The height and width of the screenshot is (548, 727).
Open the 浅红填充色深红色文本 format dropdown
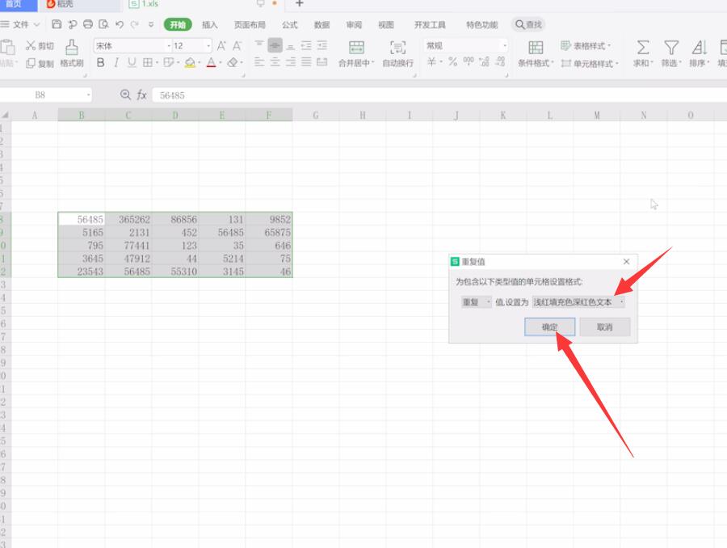[x=578, y=302]
